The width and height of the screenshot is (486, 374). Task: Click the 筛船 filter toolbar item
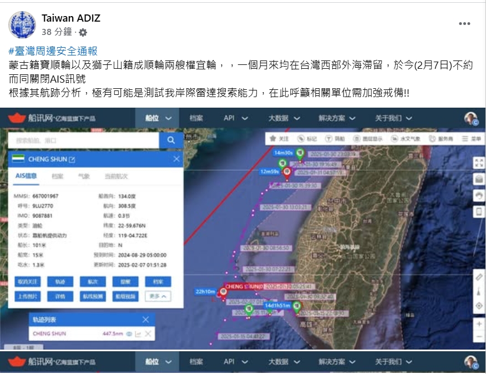coord(335,139)
